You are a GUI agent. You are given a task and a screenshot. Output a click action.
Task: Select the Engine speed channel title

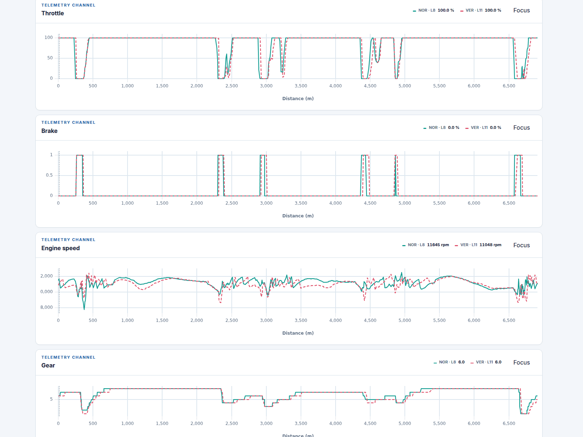click(60, 248)
